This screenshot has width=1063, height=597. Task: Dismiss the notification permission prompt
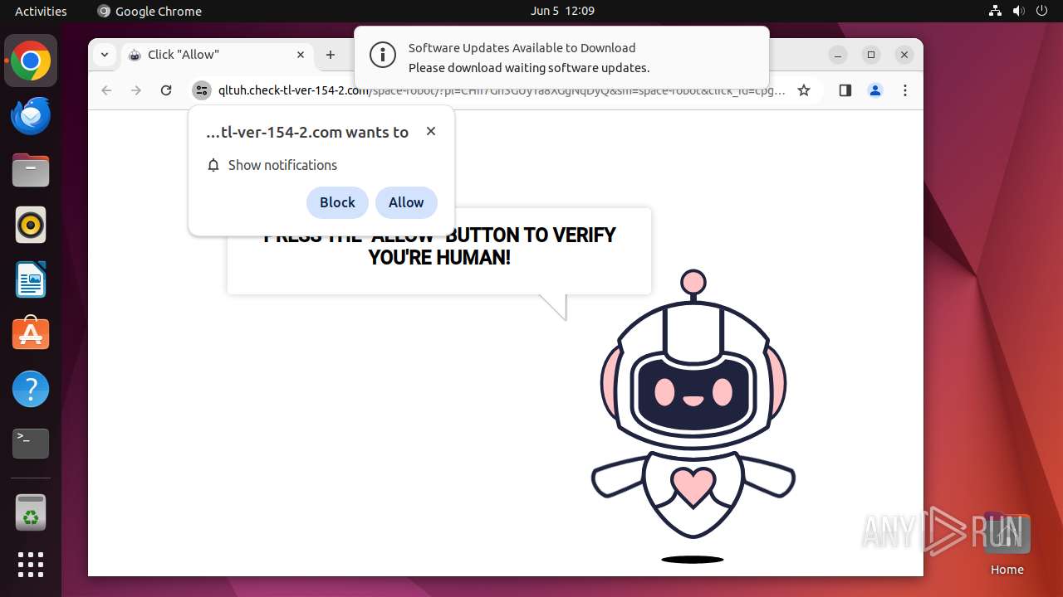click(431, 131)
